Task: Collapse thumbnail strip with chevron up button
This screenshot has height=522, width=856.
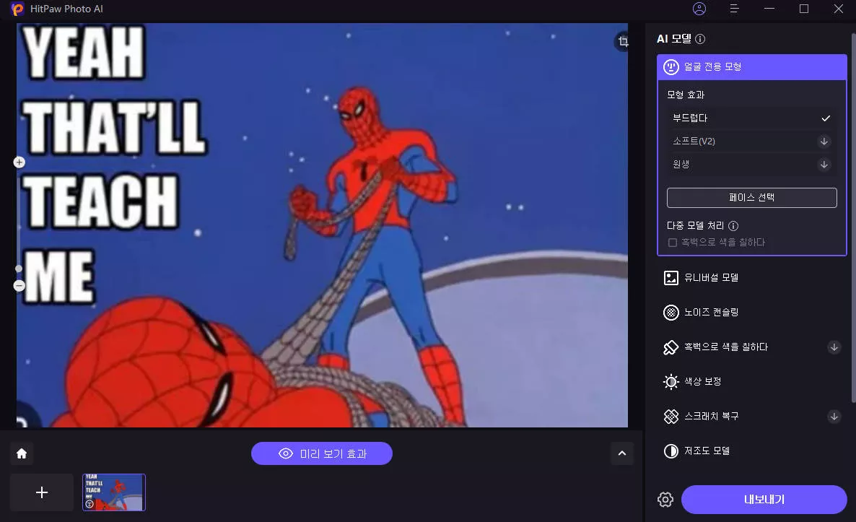Action: click(x=622, y=453)
